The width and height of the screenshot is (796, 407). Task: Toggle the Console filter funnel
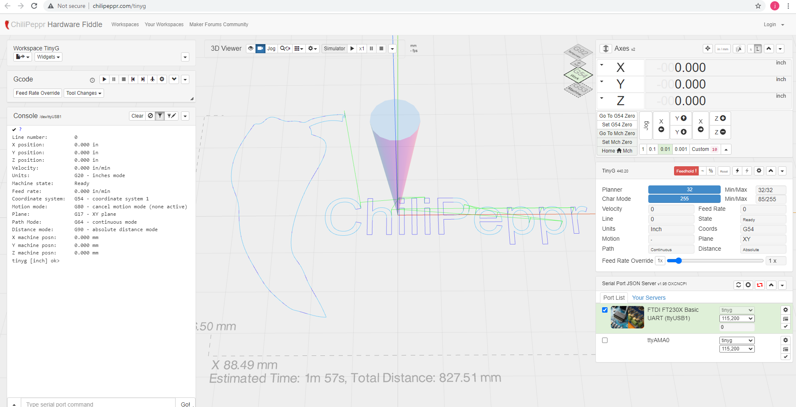pyautogui.click(x=160, y=116)
